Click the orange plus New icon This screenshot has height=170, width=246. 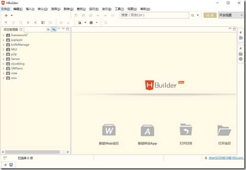point(6,16)
